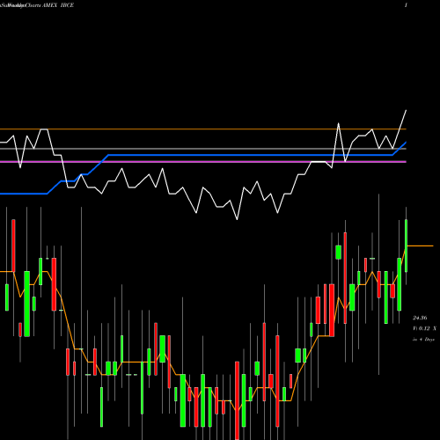Click the 'AMEX IRCE' ticker text

[57, 5]
